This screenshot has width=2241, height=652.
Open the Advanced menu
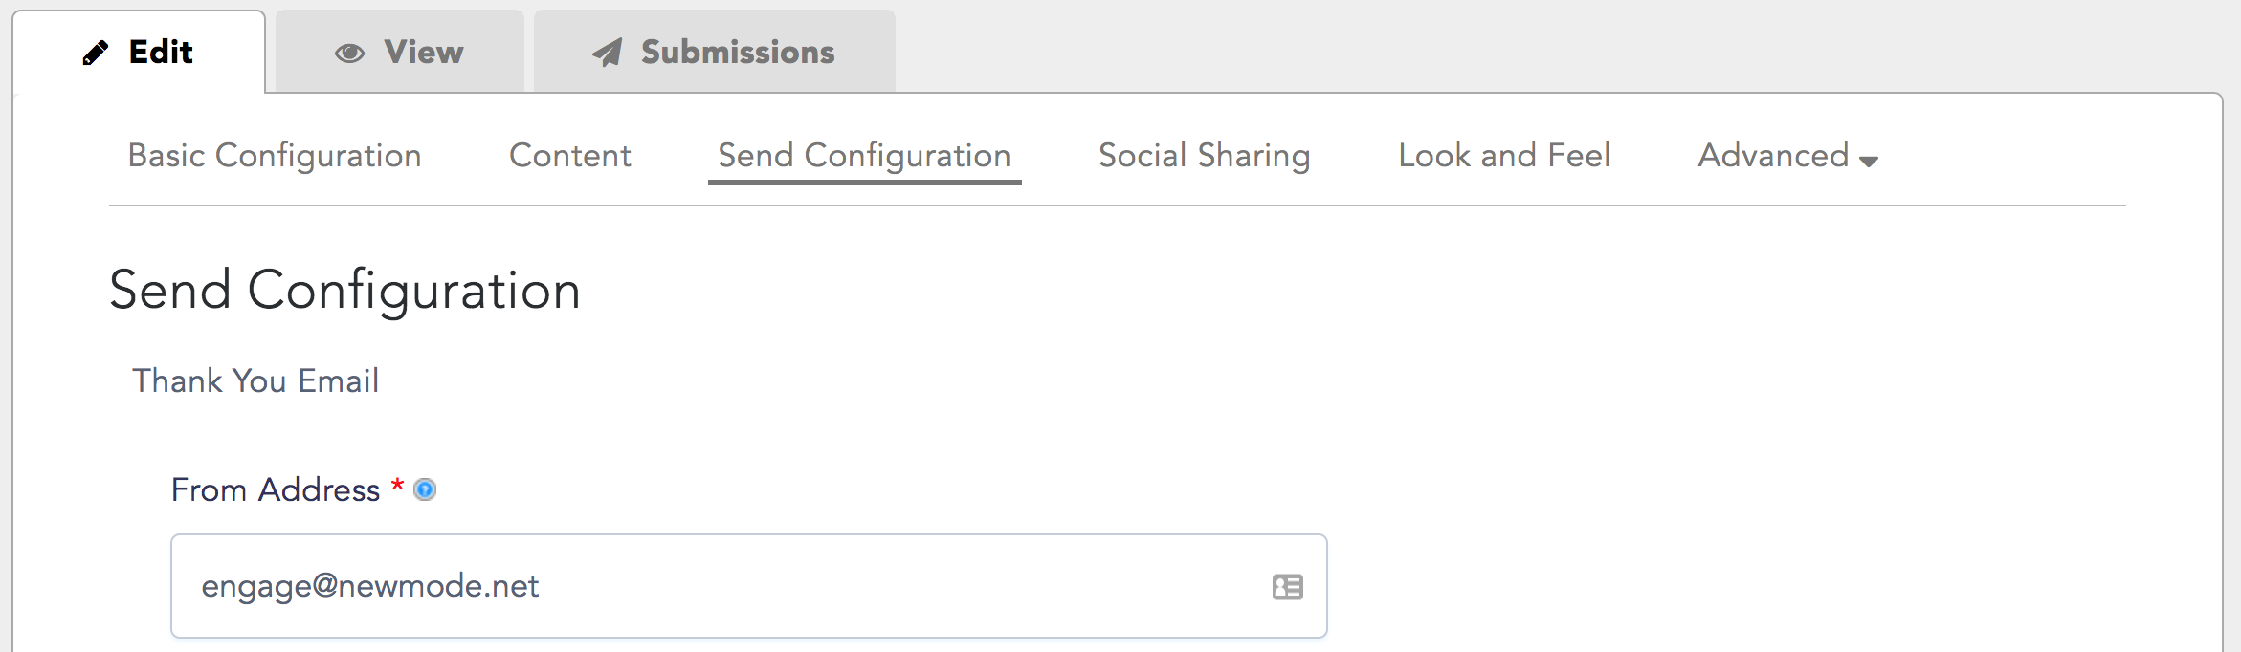[x=1787, y=156]
